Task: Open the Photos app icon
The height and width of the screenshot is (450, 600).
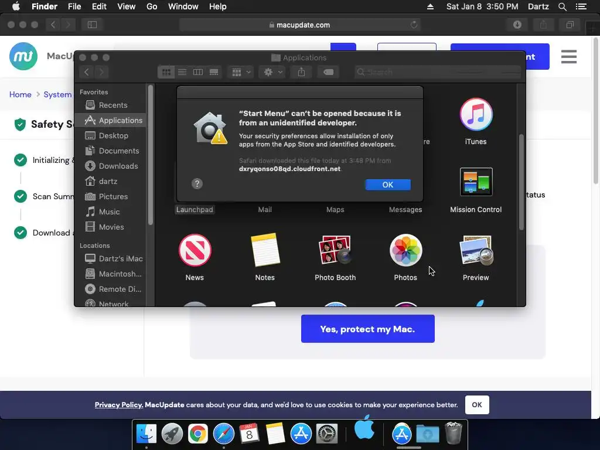Action: click(x=405, y=250)
